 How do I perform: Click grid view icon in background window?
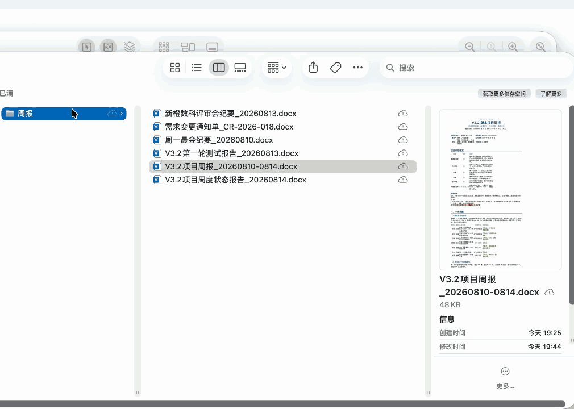pyautogui.click(x=164, y=47)
